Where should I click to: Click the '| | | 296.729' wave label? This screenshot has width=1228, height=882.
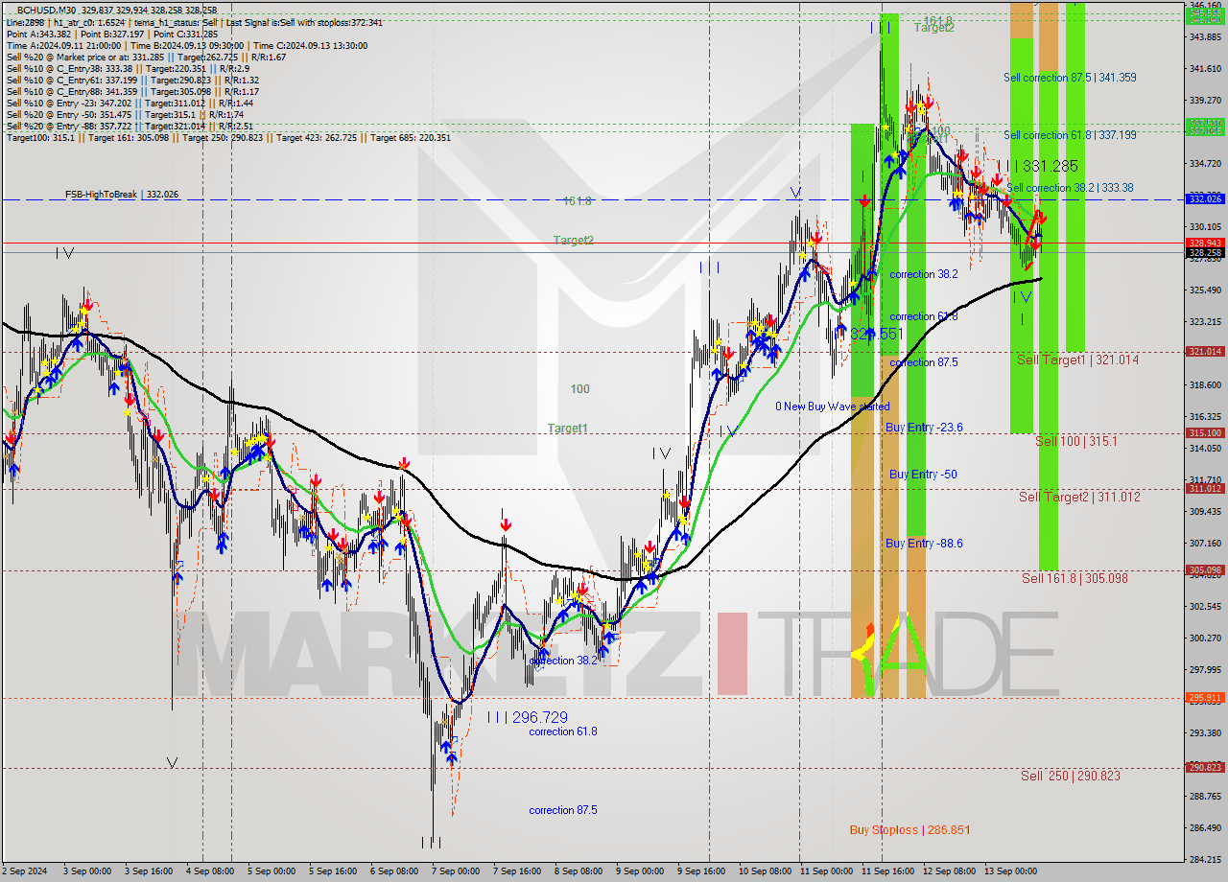(527, 717)
